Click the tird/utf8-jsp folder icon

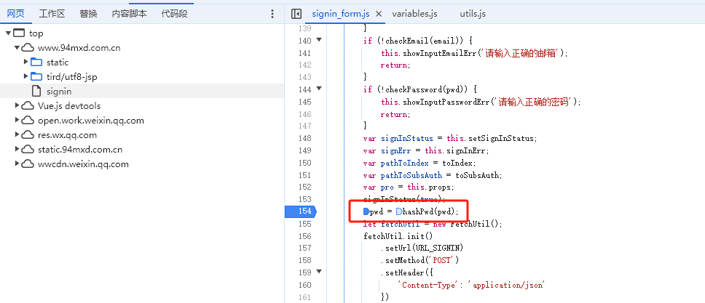(36, 77)
